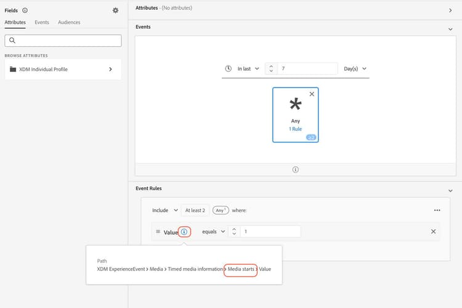The height and width of the screenshot is (308, 462).
Task: Expand the Attributes section chevron
Action: coord(450,10)
